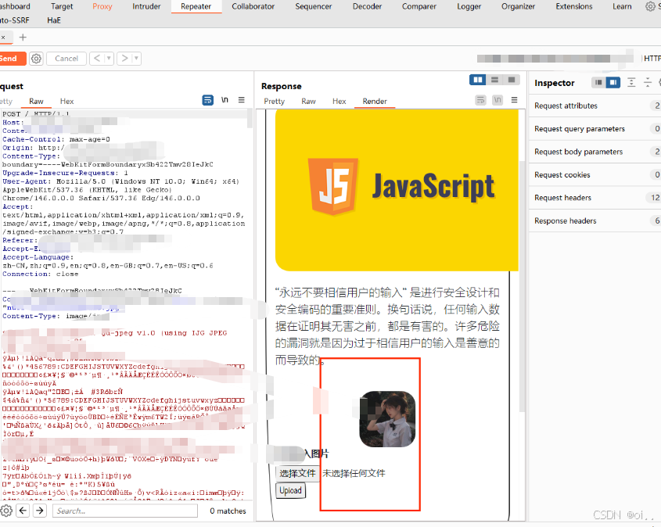Toggle non-printable characters in Request
This screenshot has height=527, width=661.
pos(225,100)
